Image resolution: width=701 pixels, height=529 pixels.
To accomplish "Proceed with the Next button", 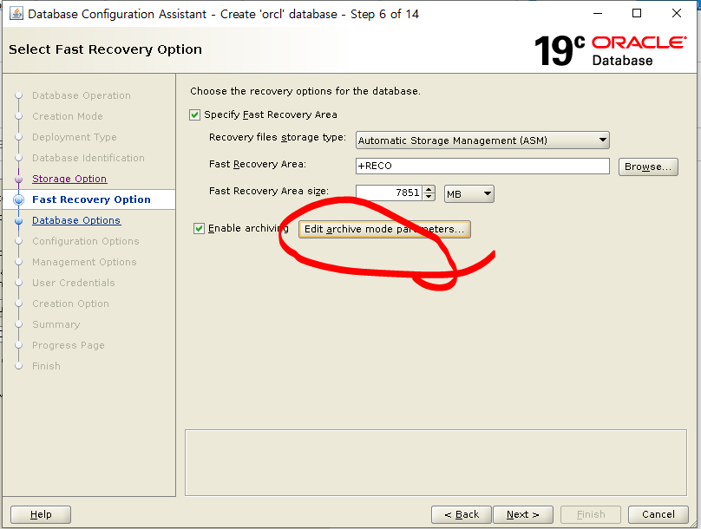I will [523, 514].
